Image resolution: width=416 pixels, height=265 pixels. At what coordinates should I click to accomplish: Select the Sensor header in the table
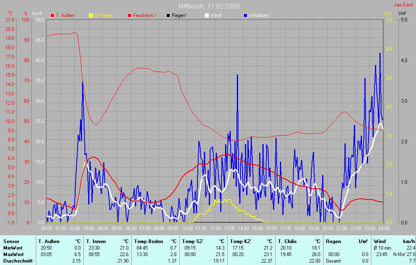coord(11,241)
